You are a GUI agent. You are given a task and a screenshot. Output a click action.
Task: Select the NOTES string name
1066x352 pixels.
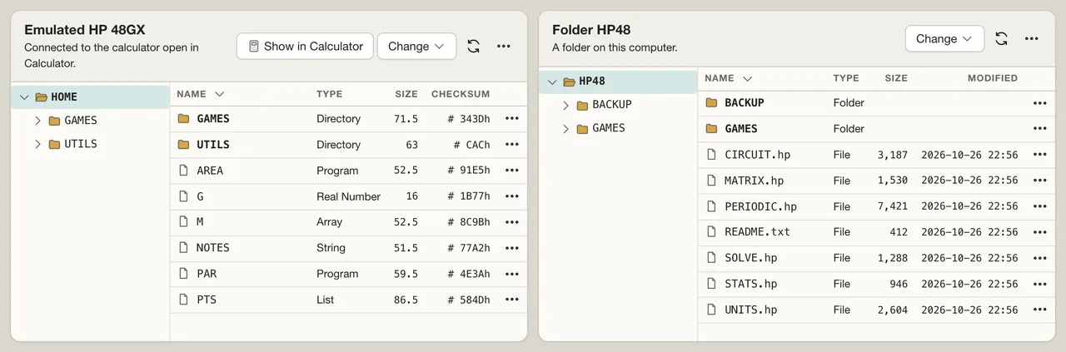[213, 248]
